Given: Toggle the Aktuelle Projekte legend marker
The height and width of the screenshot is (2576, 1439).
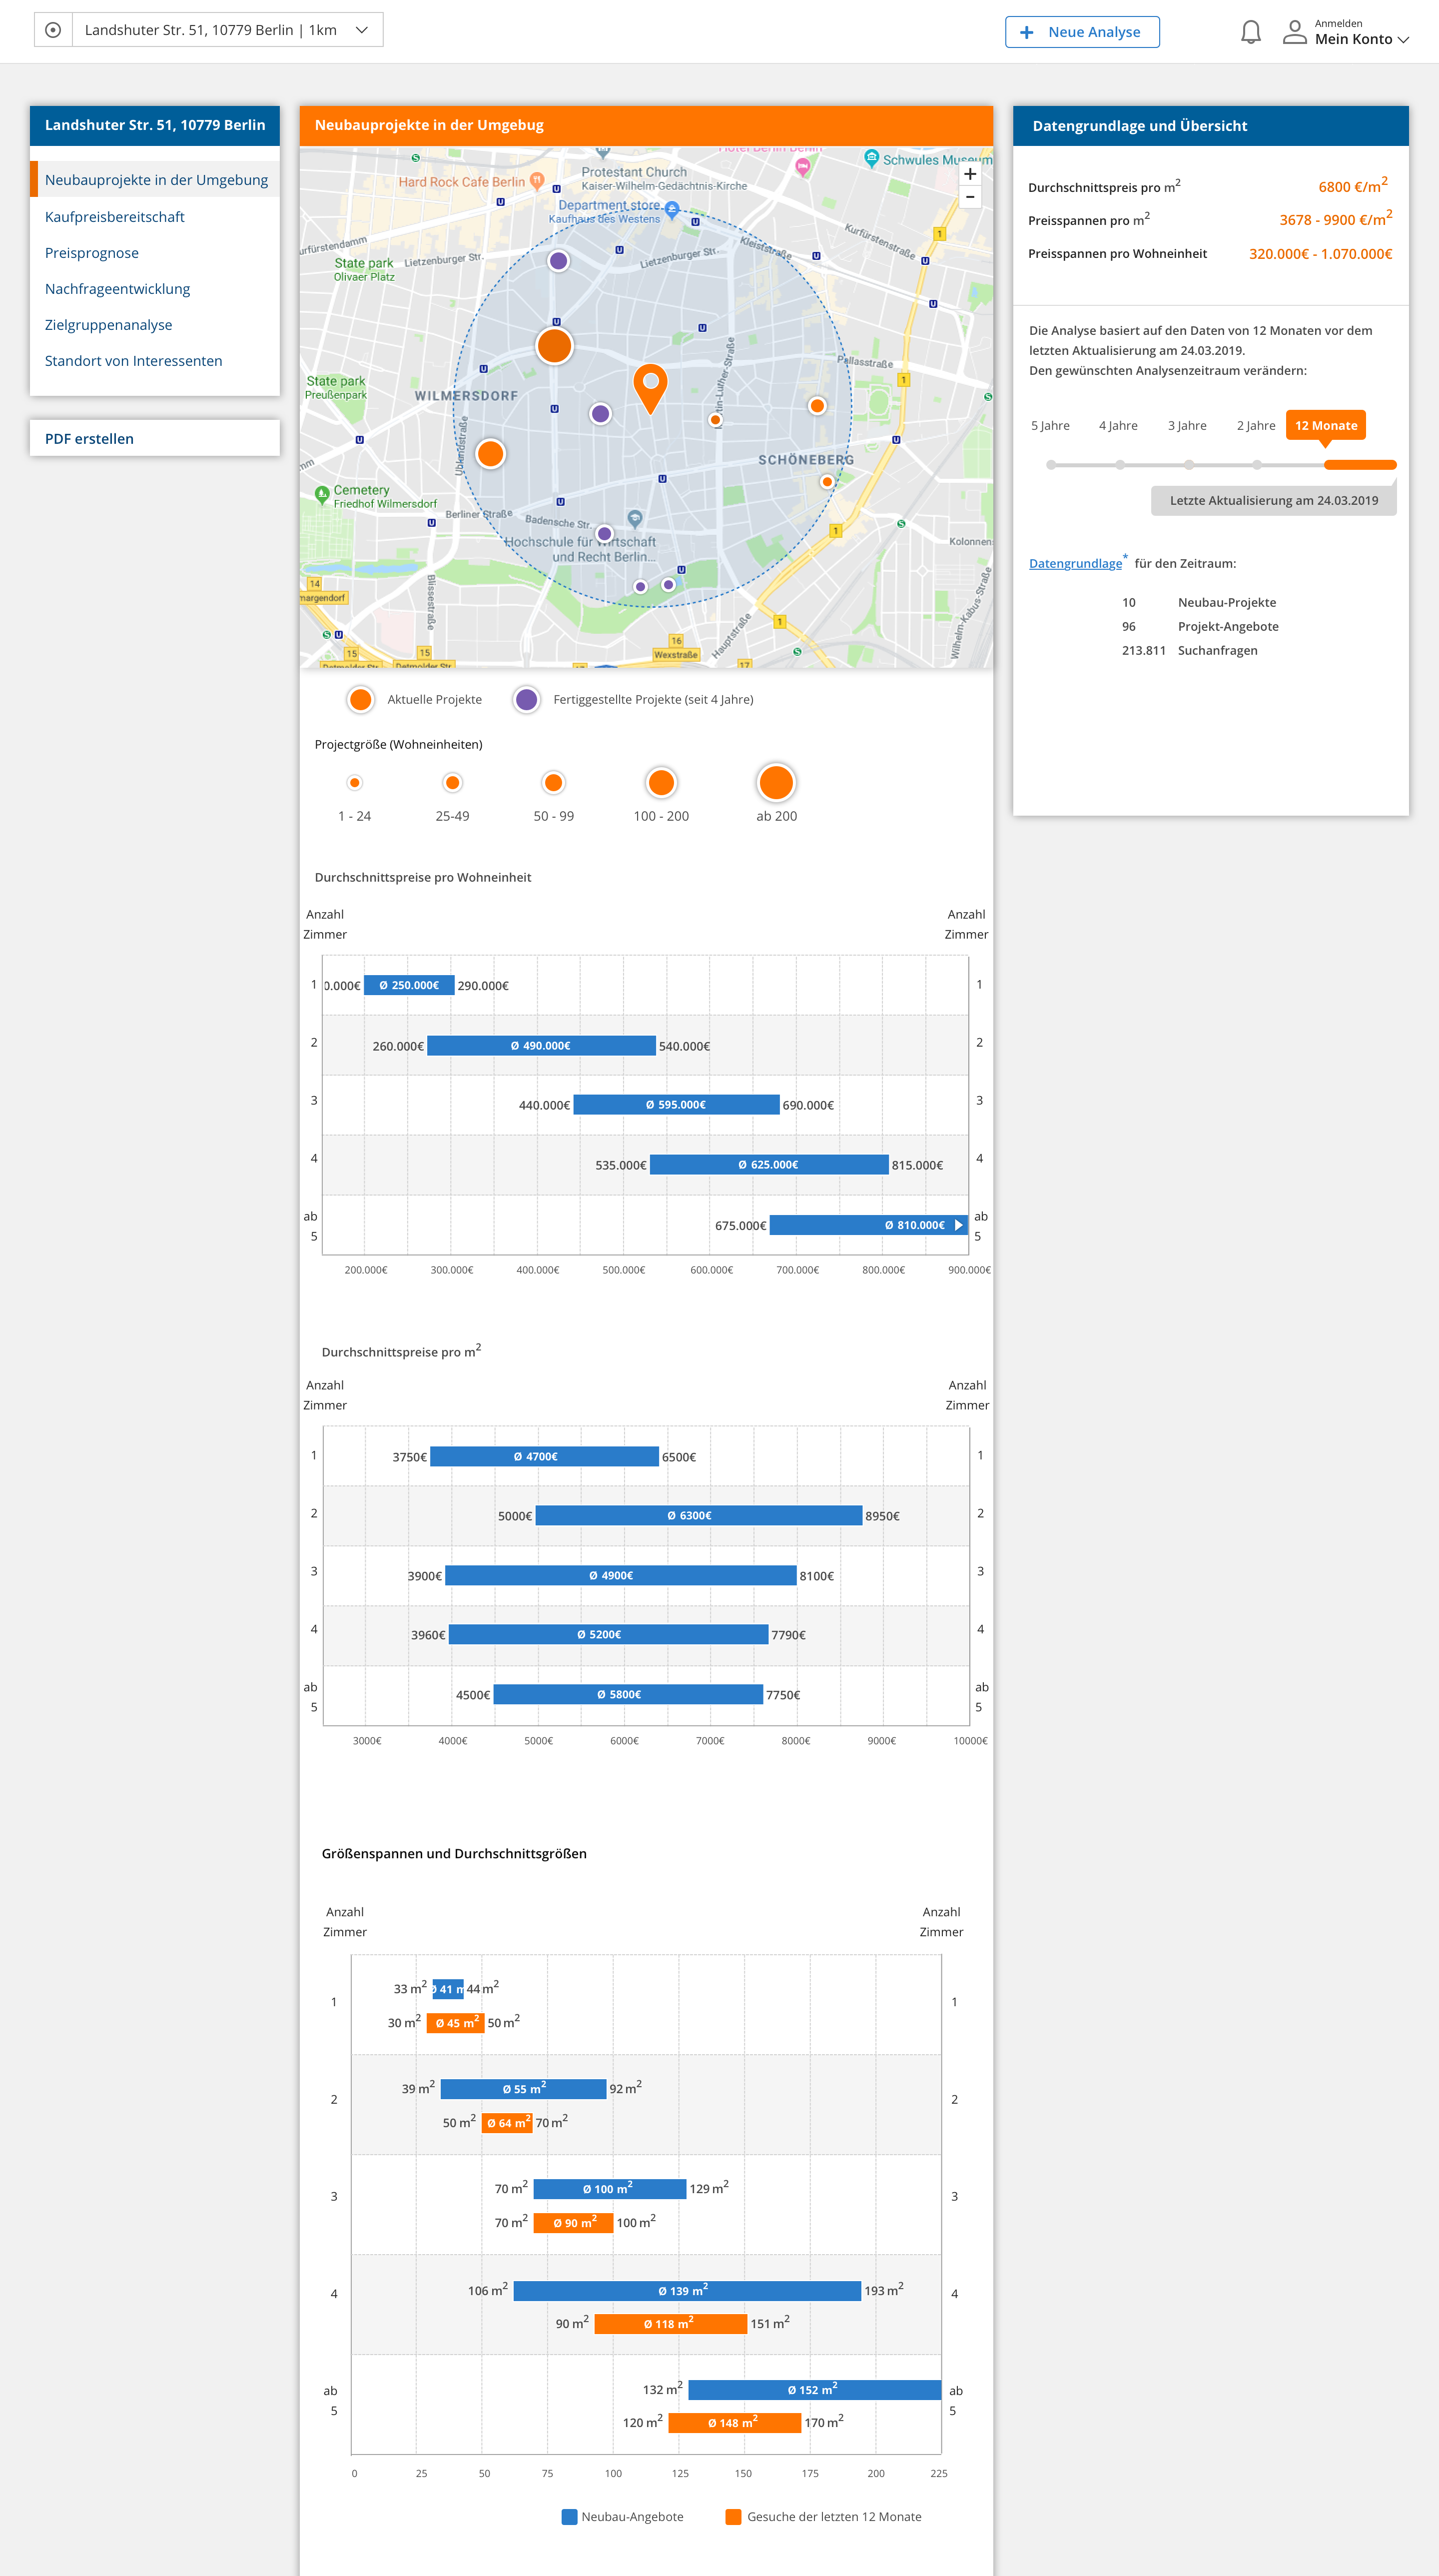Looking at the screenshot, I should pyautogui.click(x=361, y=699).
